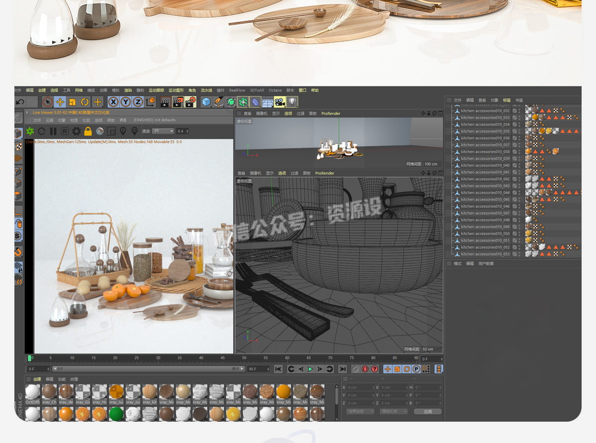Click the X position 0 cm field
Image resolution: width=596 pixels, height=443 pixels.
[x=360, y=387]
